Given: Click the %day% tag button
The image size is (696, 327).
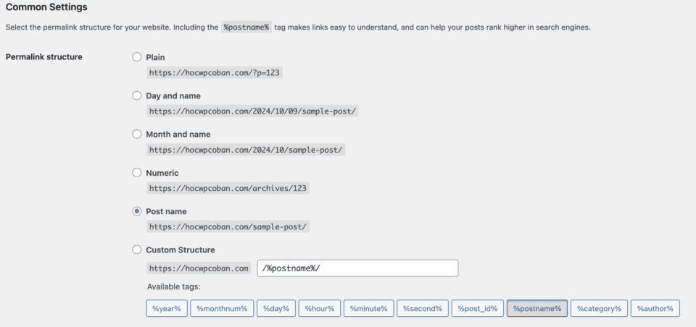Looking at the screenshot, I should pos(275,308).
